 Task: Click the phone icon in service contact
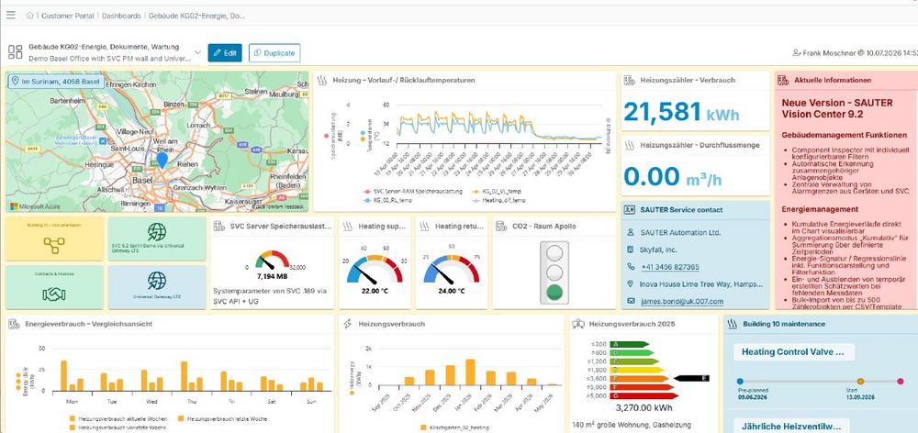631,267
